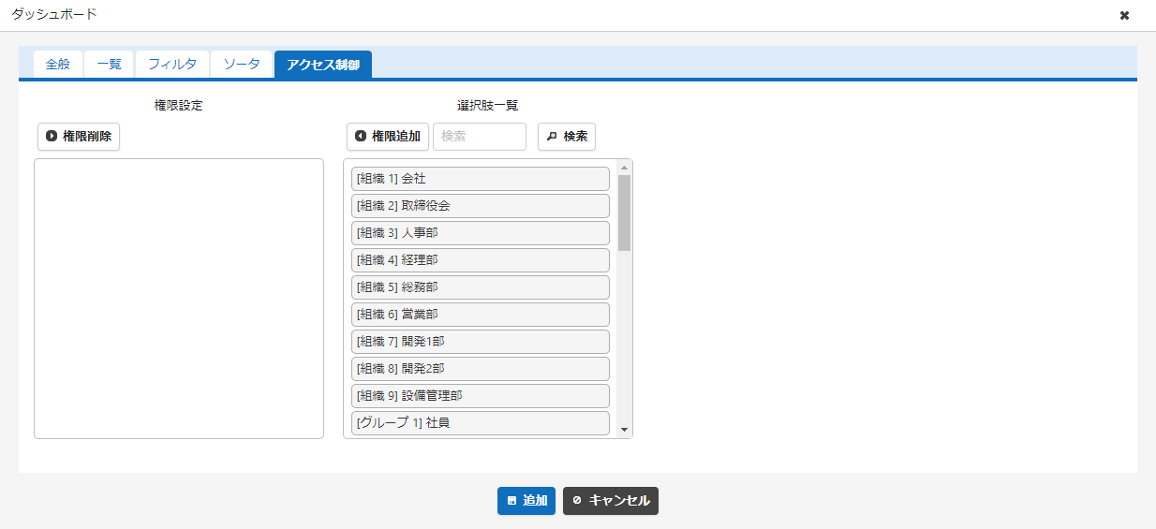The width and height of the screenshot is (1156, 529).
Task: Select [組織 8] 開発2部 item
Action: click(481, 368)
